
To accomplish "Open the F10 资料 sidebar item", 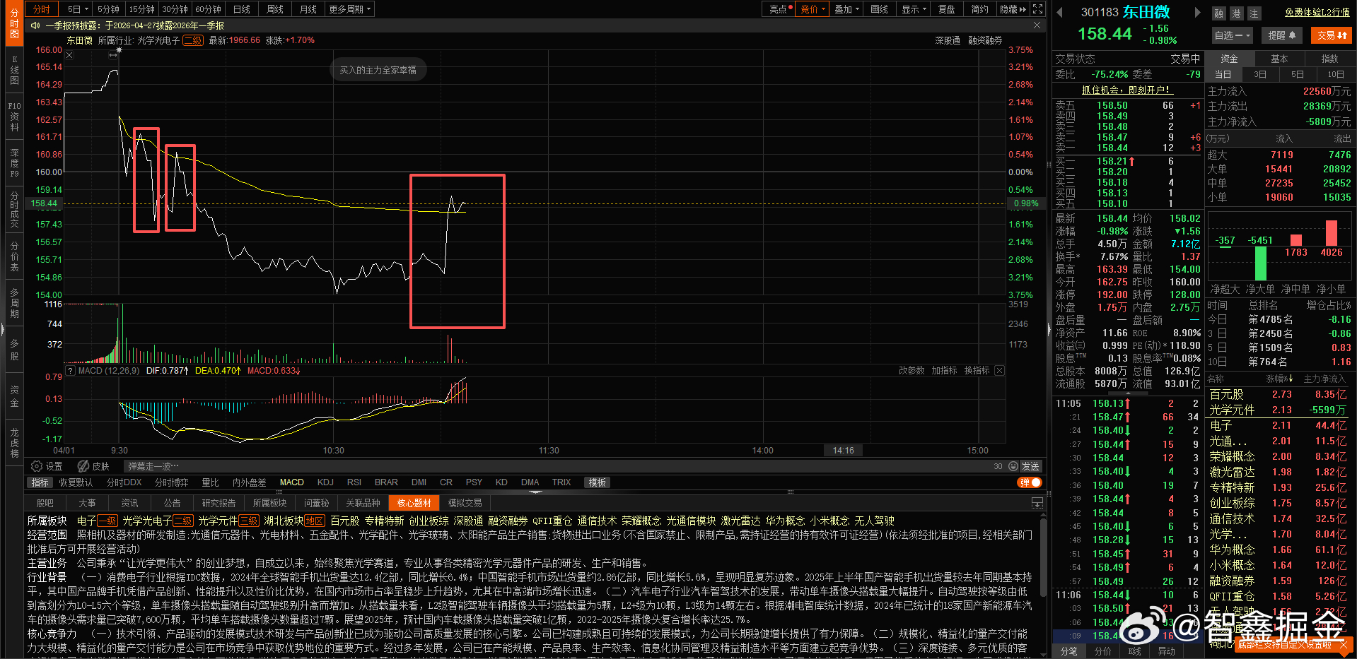I will click(14, 117).
